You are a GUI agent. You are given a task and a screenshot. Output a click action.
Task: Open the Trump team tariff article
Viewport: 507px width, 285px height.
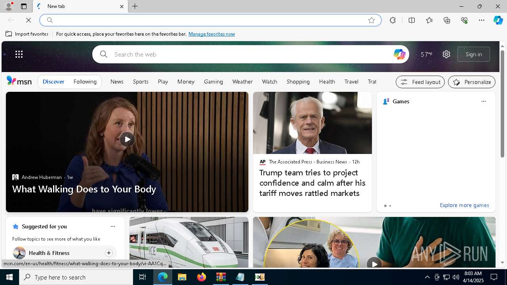pos(313,183)
